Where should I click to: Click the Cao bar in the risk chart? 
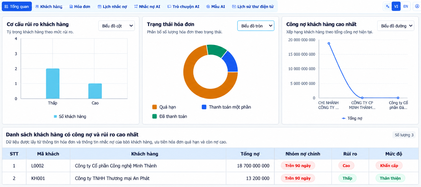95,91
